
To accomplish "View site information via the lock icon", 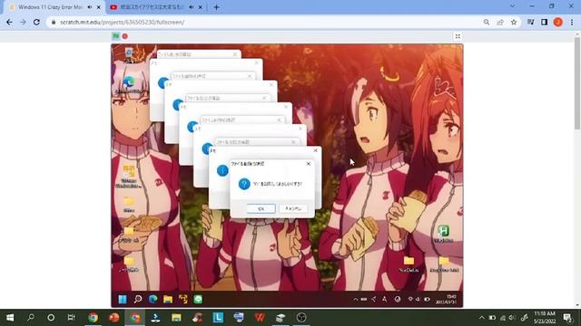I will (54, 22).
